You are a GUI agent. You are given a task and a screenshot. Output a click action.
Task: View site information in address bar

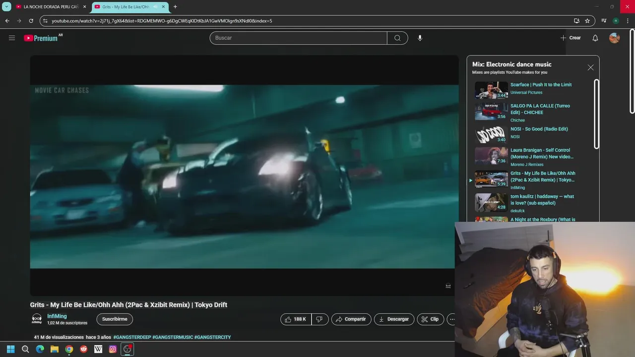tap(45, 21)
